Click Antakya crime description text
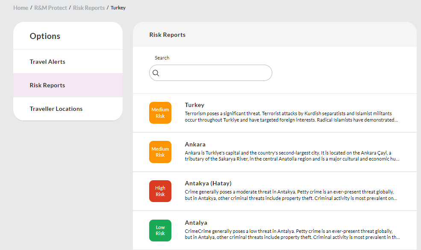 point(291,195)
